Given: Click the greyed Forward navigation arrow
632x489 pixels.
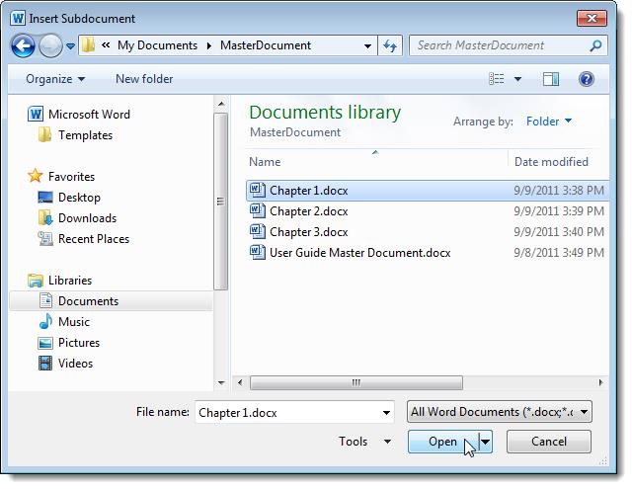Looking at the screenshot, I should pyautogui.click(x=50, y=46).
